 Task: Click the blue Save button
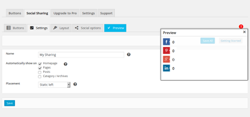point(9,103)
